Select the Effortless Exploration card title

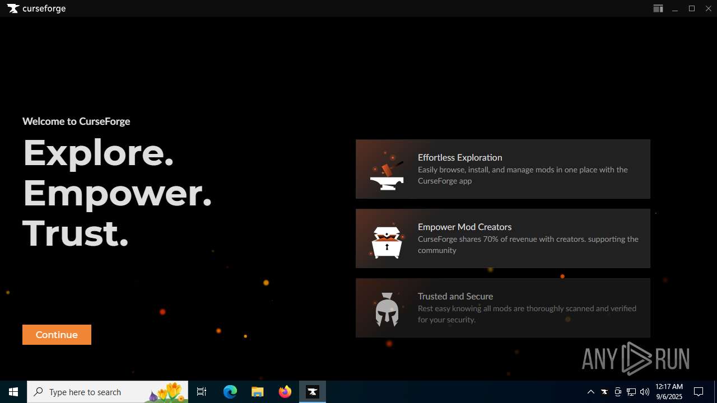click(x=460, y=158)
